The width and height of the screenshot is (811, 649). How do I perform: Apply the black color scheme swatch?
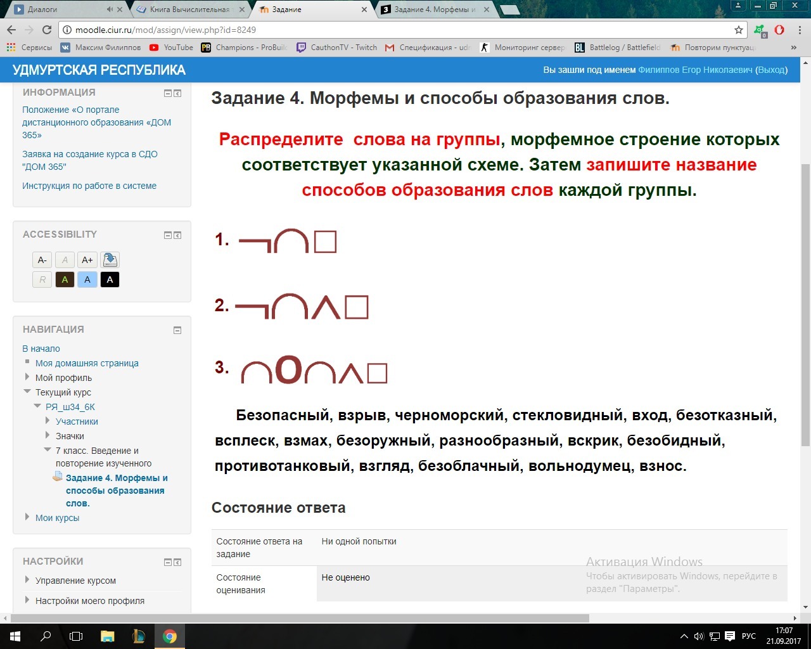(110, 280)
